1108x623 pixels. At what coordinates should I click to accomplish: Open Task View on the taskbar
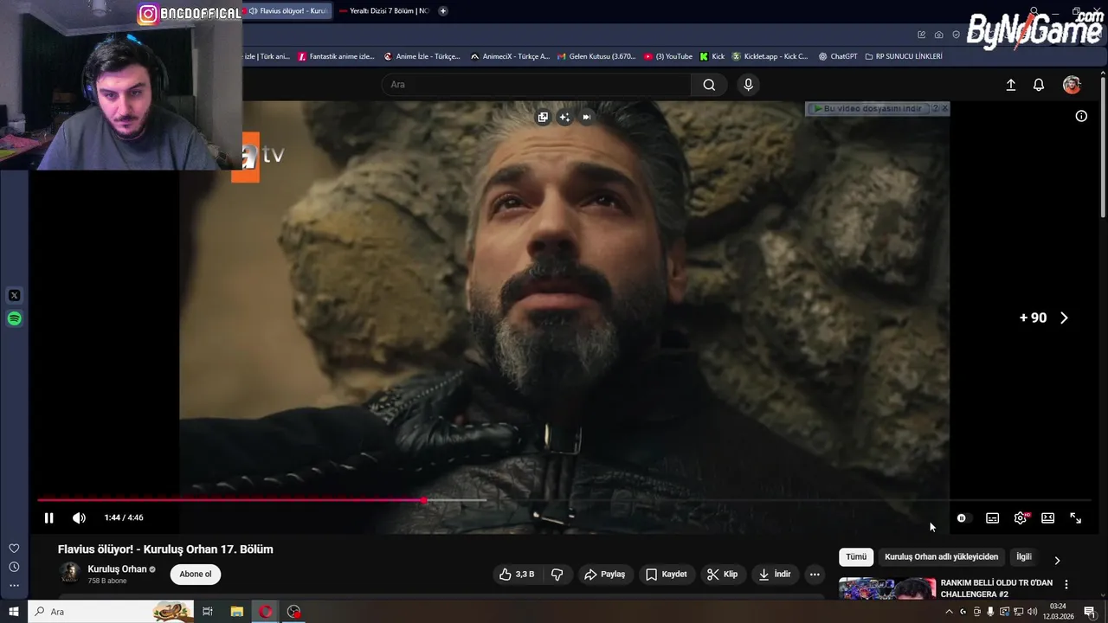click(x=208, y=612)
